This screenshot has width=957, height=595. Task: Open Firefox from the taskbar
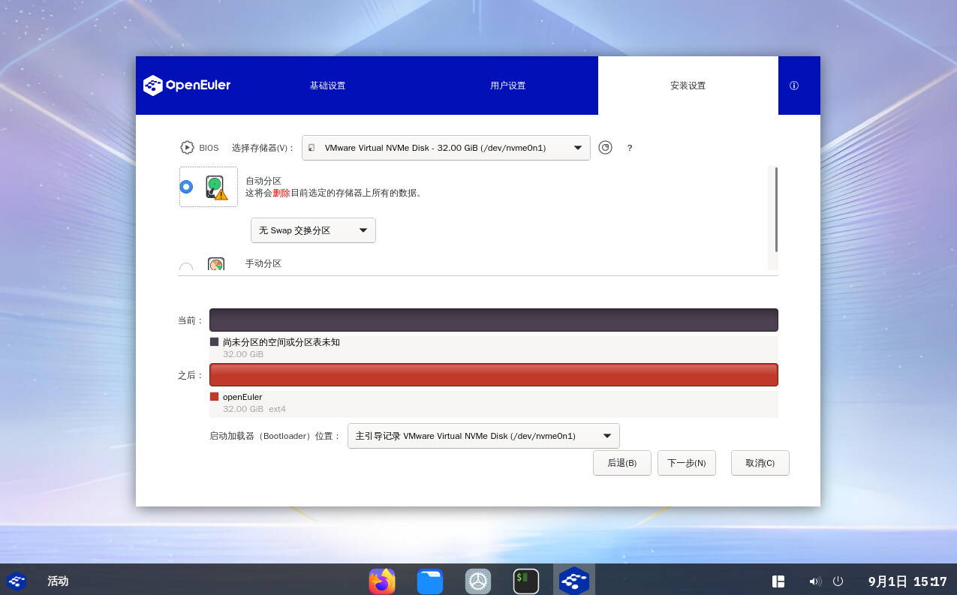[x=382, y=581]
